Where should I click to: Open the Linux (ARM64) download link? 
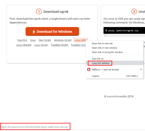[x=24, y=45]
